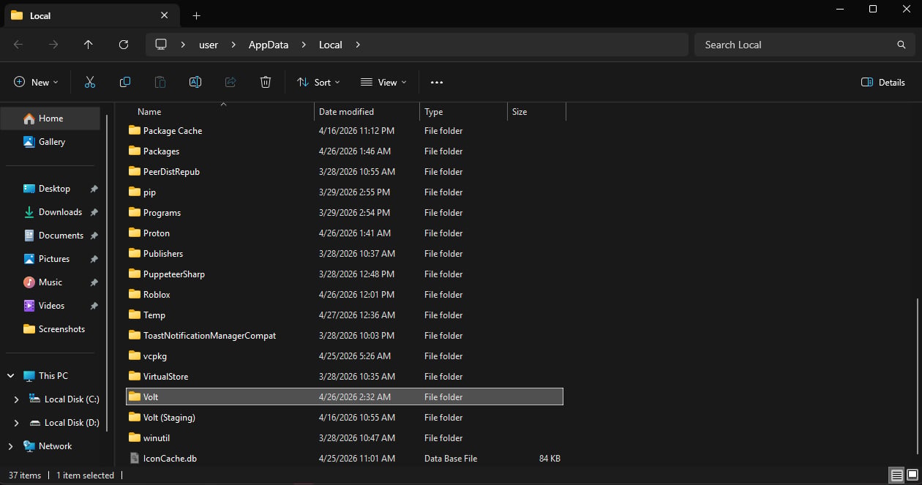This screenshot has width=922, height=485.
Task: Open Downloads in the sidebar
Action: tap(60, 212)
